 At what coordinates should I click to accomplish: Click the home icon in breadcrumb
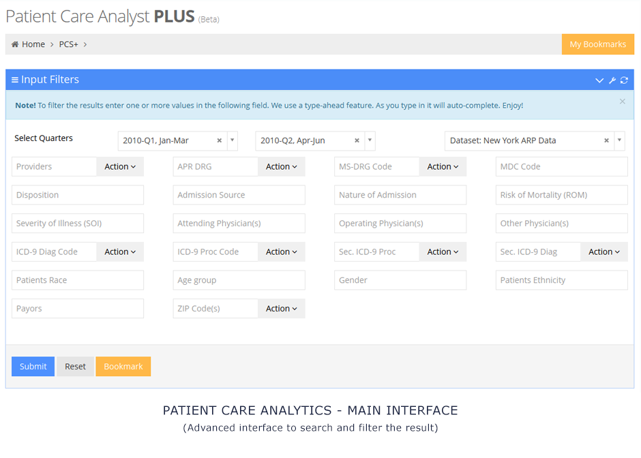[x=15, y=44]
